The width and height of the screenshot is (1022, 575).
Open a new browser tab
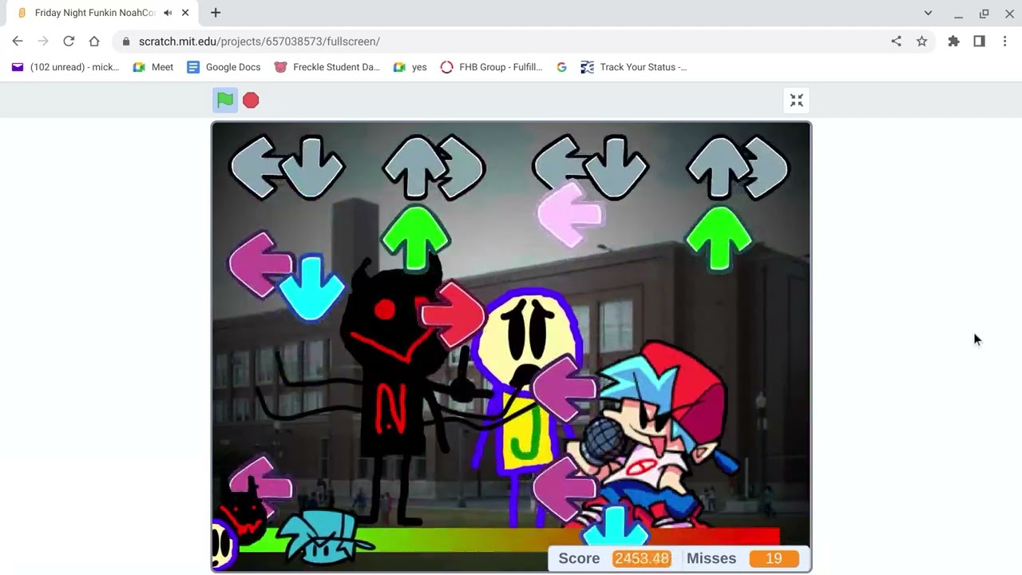point(216,13)
